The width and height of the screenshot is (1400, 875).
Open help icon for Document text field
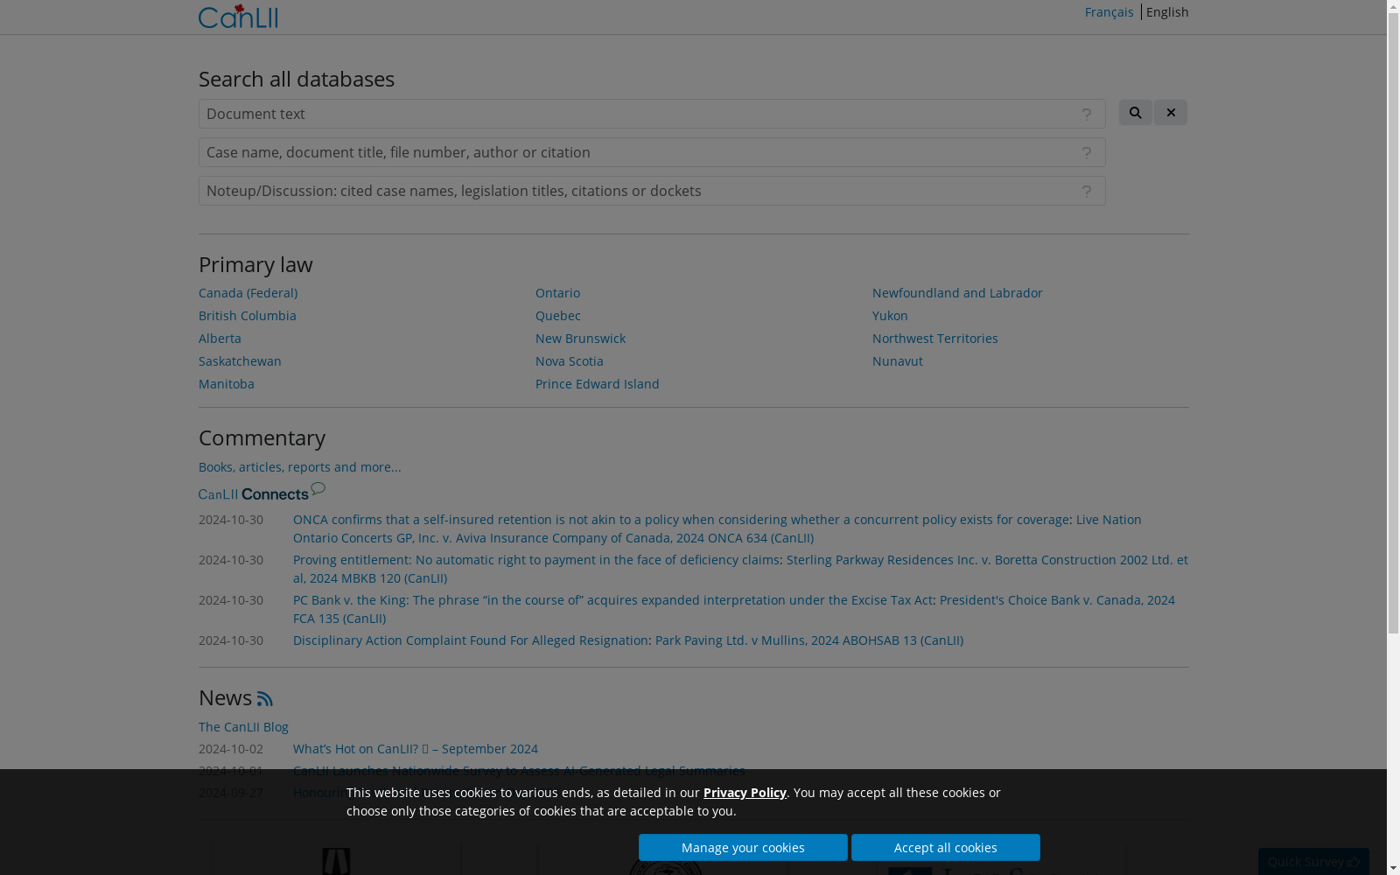(x=1087, y=115)
